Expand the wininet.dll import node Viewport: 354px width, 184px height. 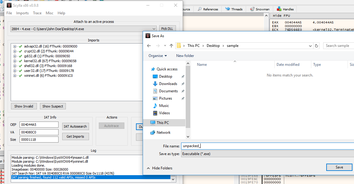click(15, 76)
